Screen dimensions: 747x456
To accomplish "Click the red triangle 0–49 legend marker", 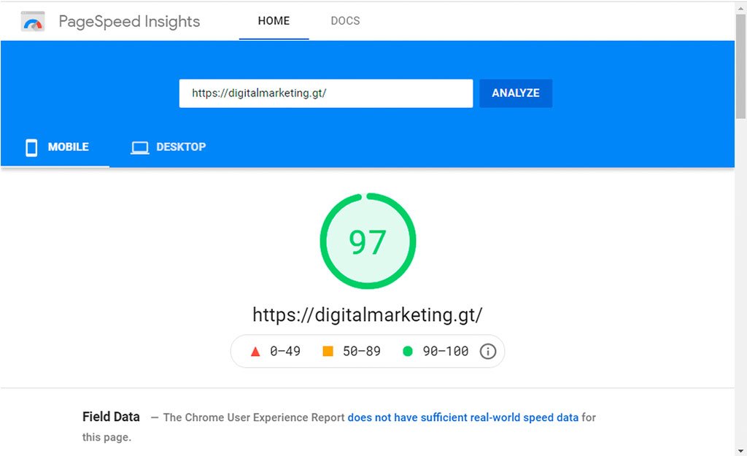I will pos(255,352).
